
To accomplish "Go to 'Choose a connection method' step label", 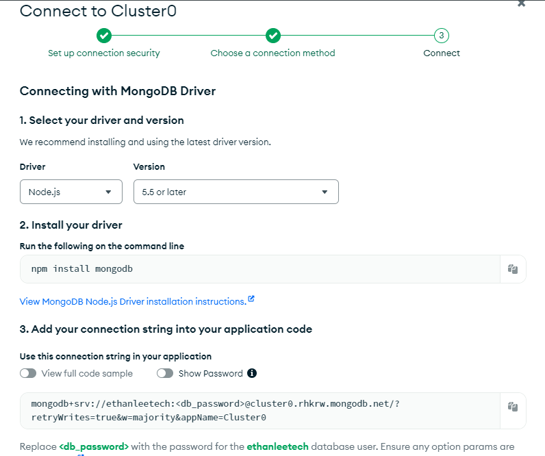I will pos(272,53).
